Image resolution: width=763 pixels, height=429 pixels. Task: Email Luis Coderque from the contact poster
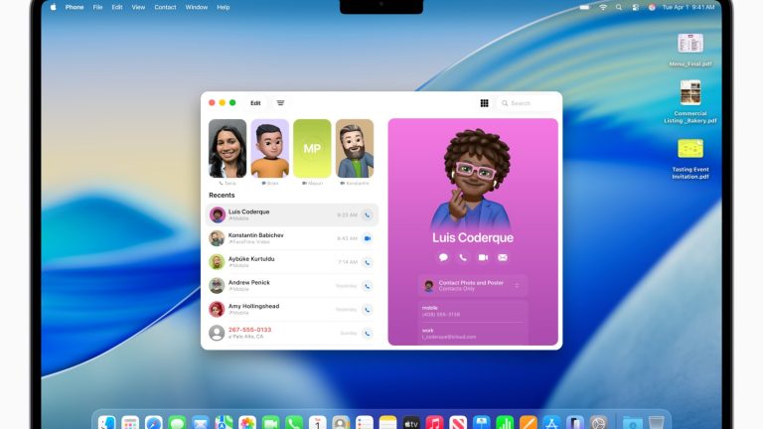click(x=503, y=257)
